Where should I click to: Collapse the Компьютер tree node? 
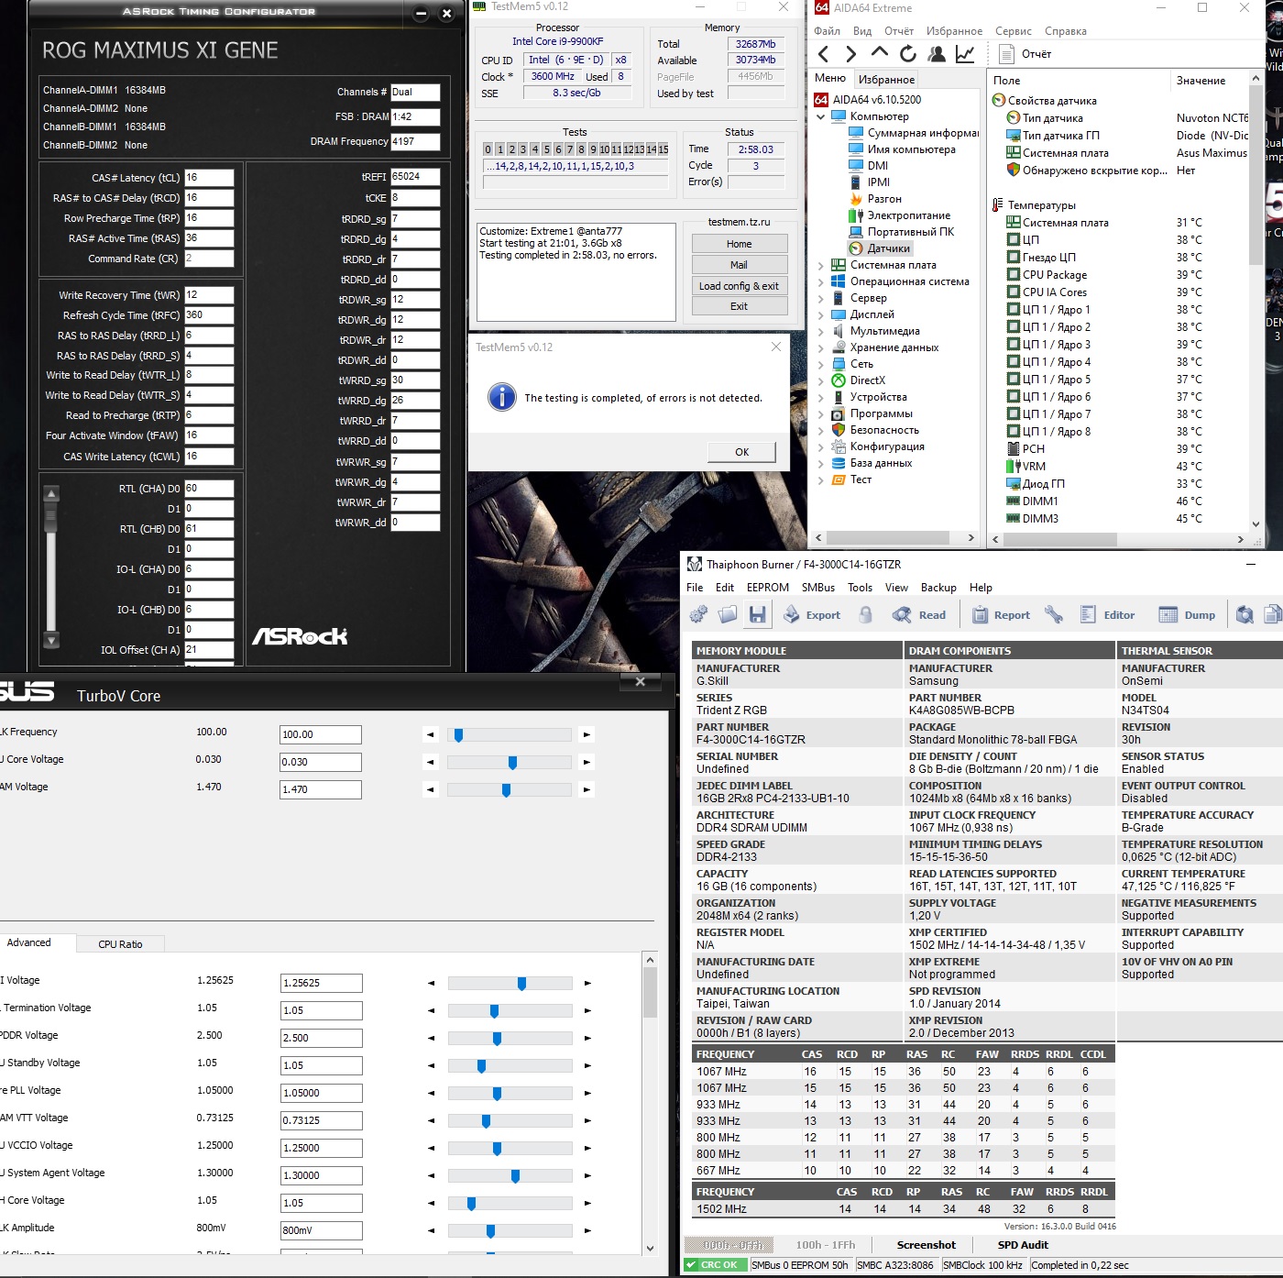pos(820,116)
